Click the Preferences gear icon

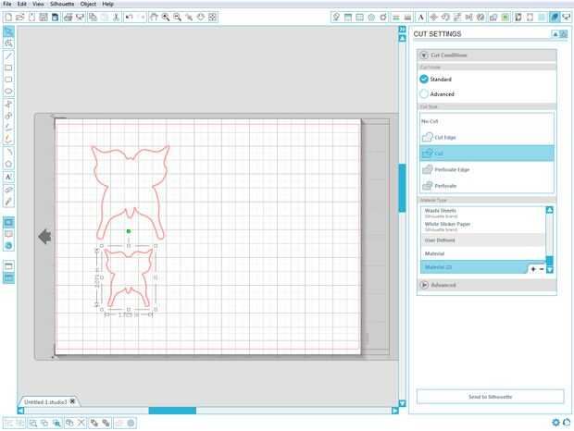(x=555, y=423)
